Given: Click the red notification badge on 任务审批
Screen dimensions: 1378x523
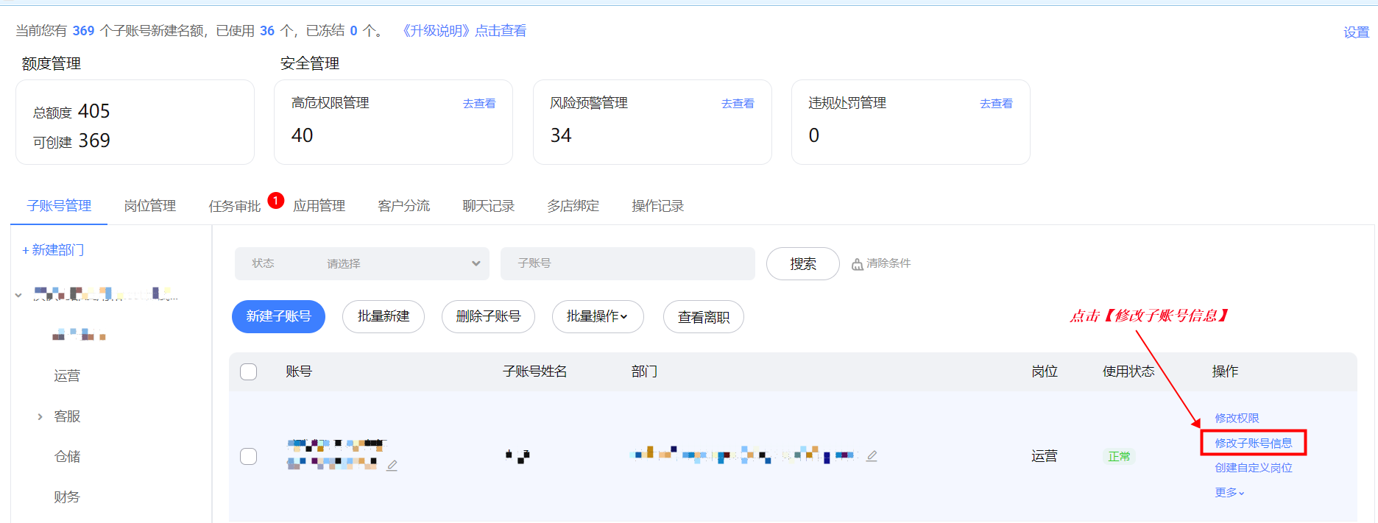Looking at the screenshot, I should 276,200.
